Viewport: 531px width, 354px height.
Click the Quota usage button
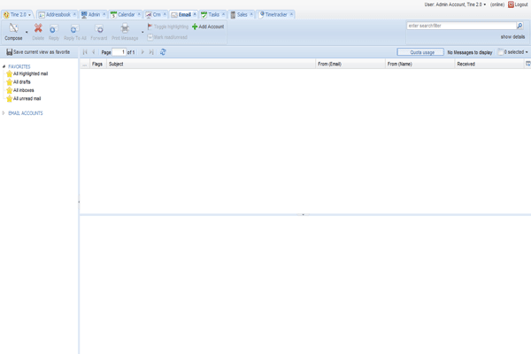tap(420, 52)
